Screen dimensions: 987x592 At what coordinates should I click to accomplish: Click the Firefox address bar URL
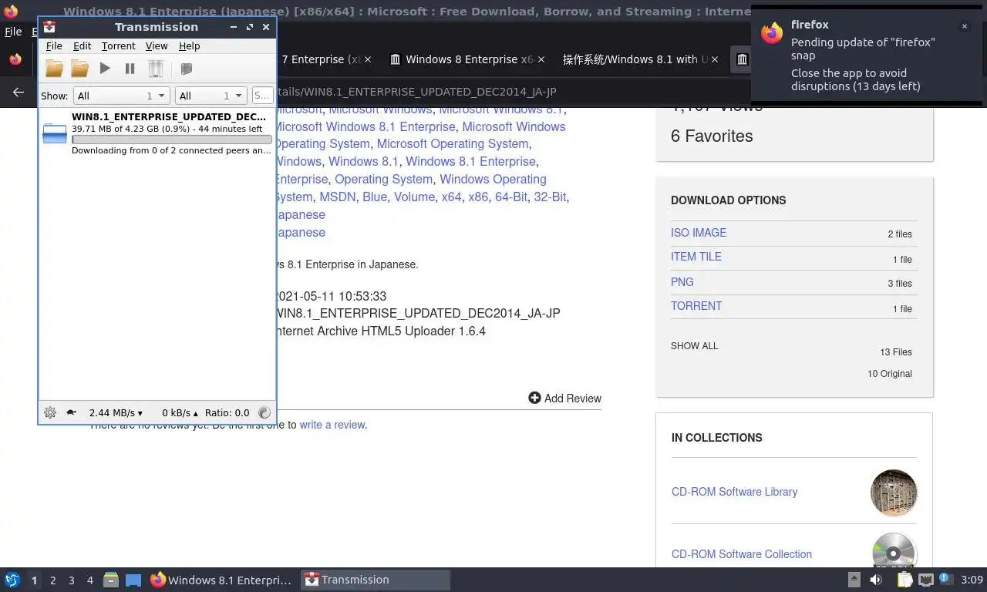point(416,92)
